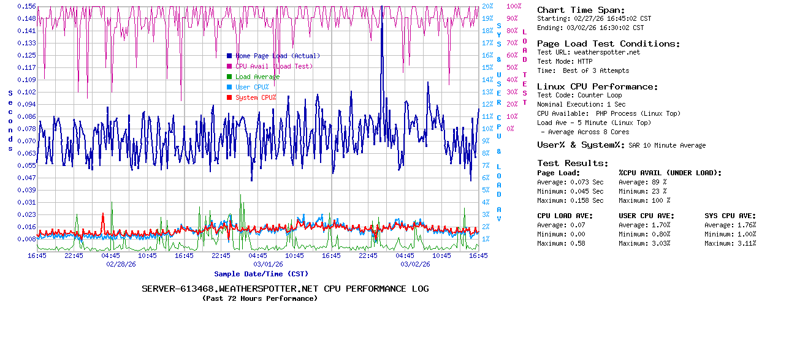Viewport: 797px width, 337px height.
Task: Select the 03/02/26 date label on the time axis
Action: [415, 264]
